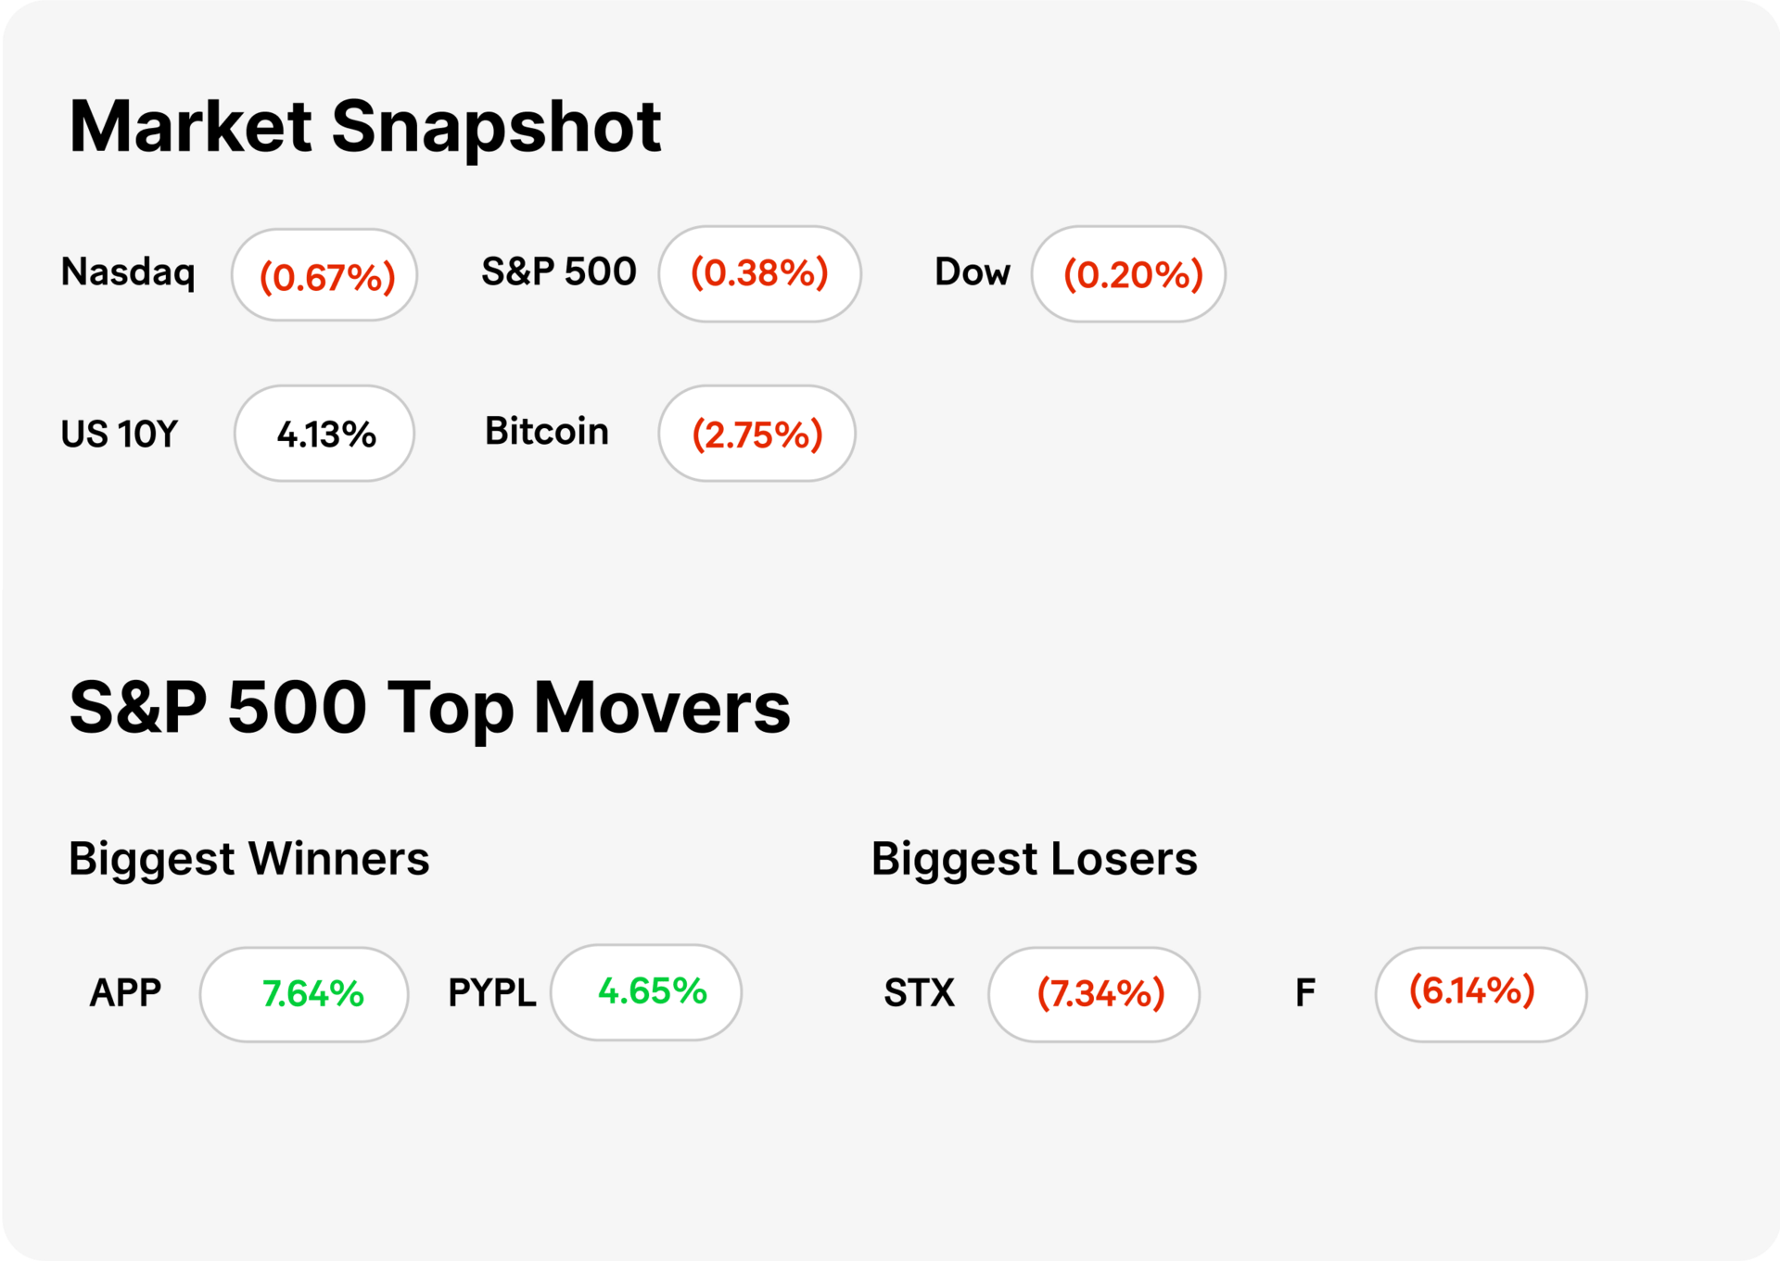Click the F (6.14%) loss pill
Viewport: 1780px width, 1261px height.
1481,995
